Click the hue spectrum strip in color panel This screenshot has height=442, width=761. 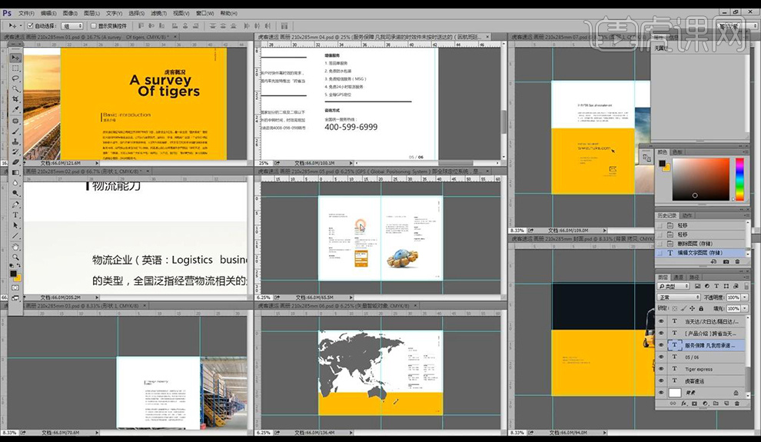click(739, 178)
